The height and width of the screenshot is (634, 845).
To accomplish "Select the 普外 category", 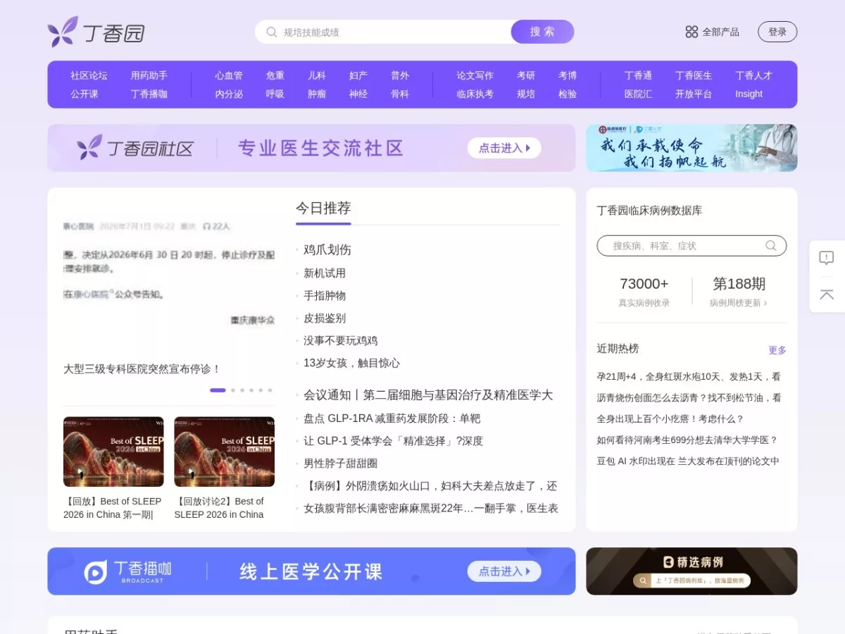I will pyautogui.click(x=400, y=75).
